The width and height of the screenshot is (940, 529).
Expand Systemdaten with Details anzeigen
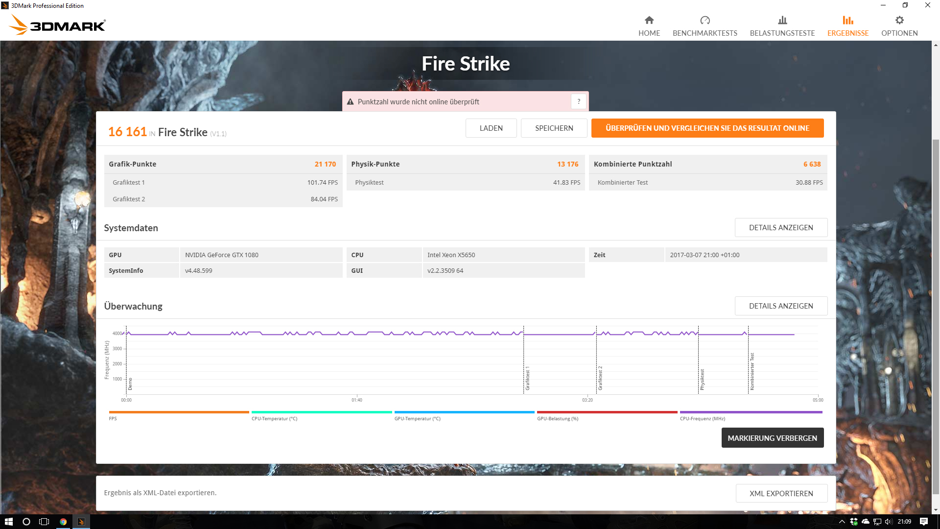pos(780,228)
